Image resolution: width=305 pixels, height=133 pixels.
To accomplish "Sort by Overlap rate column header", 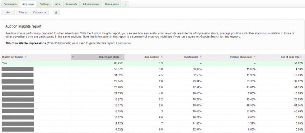I will (x=191, y=57).
